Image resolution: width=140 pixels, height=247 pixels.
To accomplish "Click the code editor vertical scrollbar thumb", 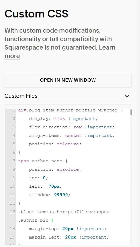I will tap(131, 112).
